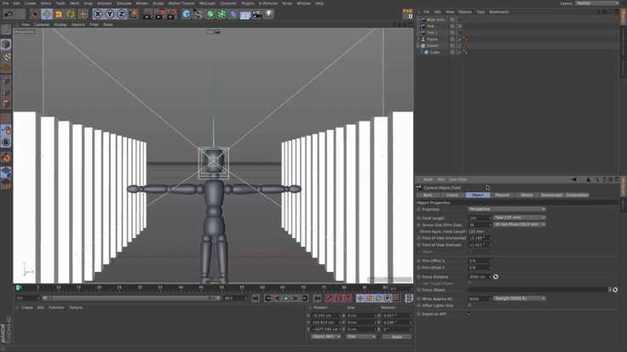Click the Enable Snap icon
The width and height of the screenshot is (627, 352).
coord(6,158)
